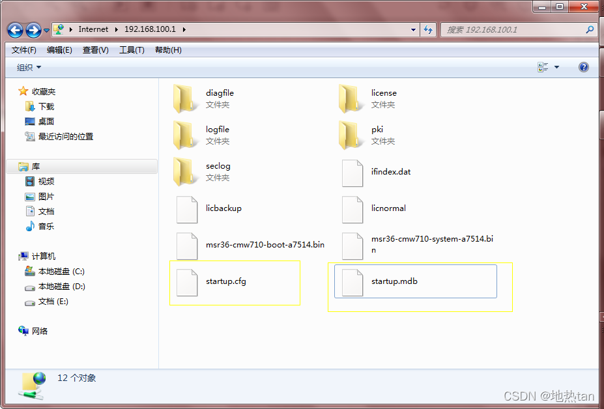
Task: Open recent pages dropdown beside Forward button
Action: (x=46, y=30)
